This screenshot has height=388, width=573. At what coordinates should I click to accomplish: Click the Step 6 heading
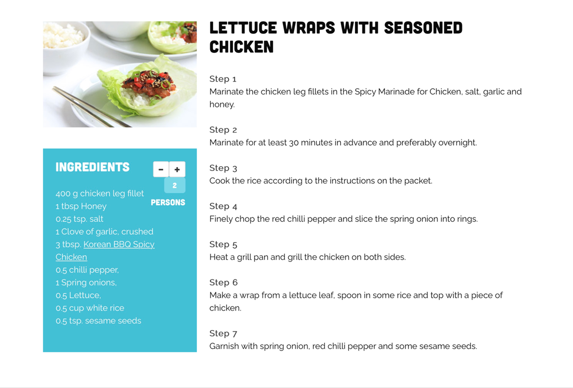(x=223, y=282)
